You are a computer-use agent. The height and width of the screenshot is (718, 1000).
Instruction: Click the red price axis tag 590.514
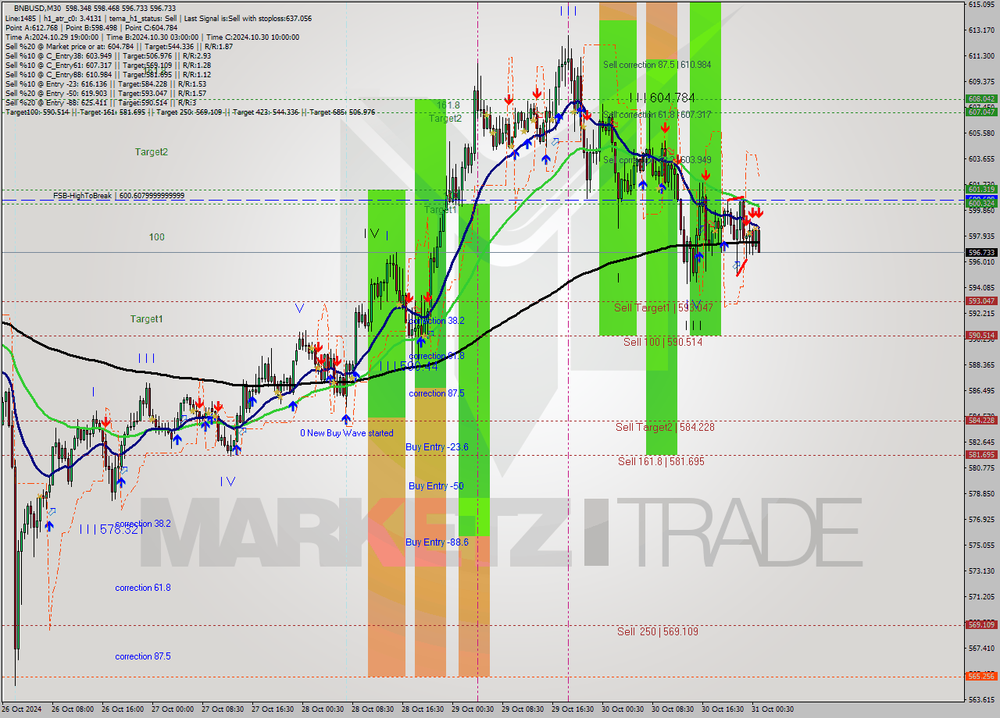tap(982, 335)
